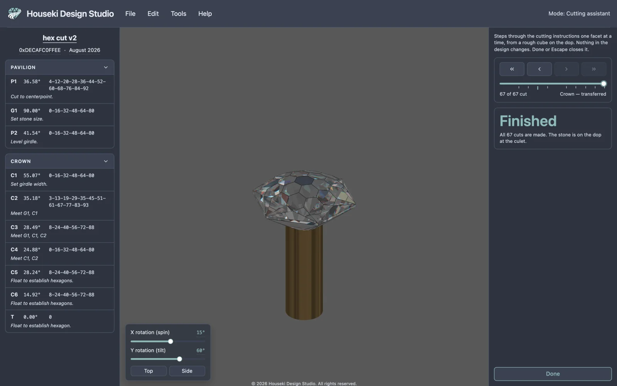
Task: Click the rendered gemstone in viewport
Action: click(304, 200)
